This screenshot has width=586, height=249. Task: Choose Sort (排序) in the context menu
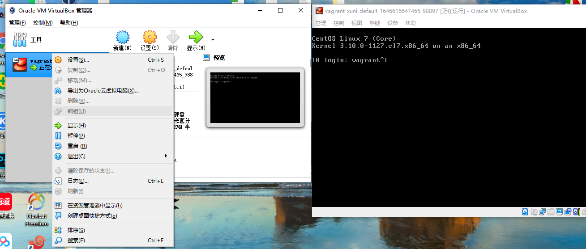112,230
